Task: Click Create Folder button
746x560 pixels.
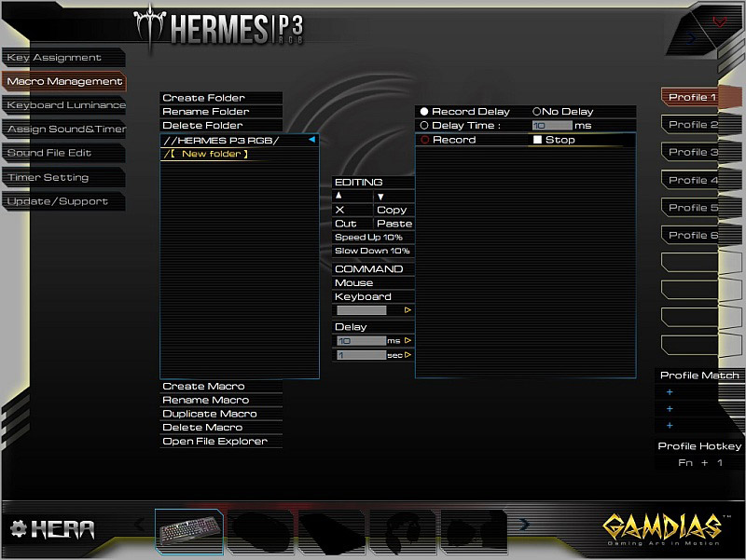Action: (x=221, y=98)
